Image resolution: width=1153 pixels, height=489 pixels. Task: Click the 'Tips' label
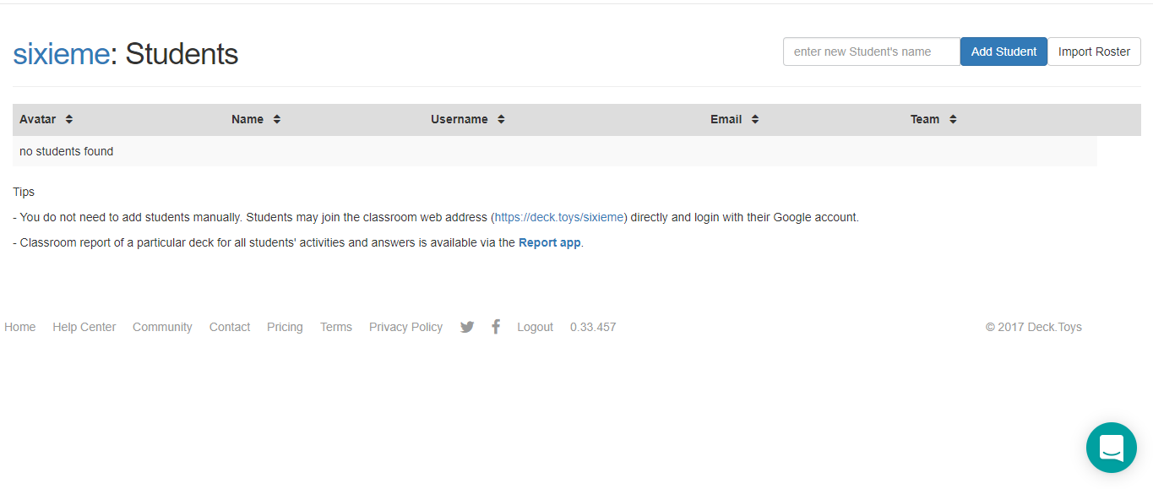[24, 192]
